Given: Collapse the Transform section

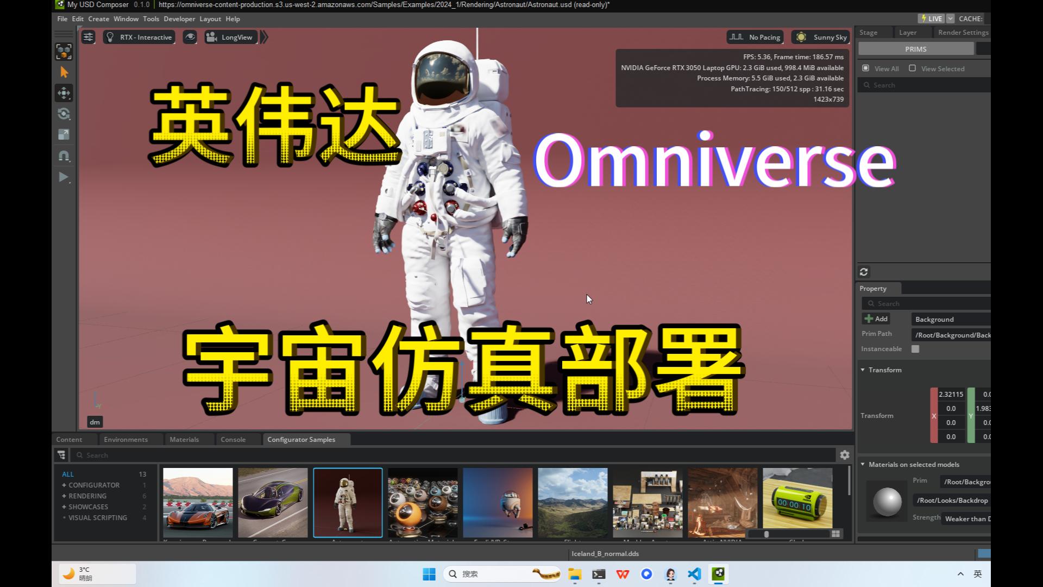Looking at the screenshot, I should pyautogui.click(x=863, y=370).
